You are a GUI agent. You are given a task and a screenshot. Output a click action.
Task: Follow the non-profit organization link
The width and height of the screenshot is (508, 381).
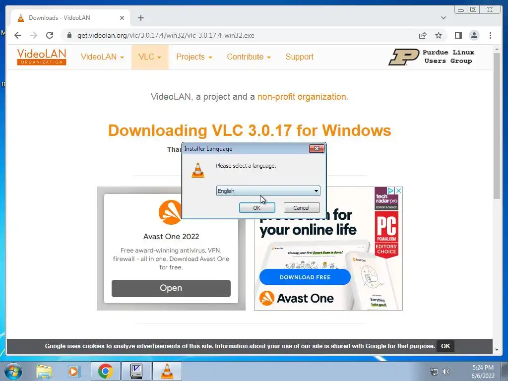(x=302, y=97)
